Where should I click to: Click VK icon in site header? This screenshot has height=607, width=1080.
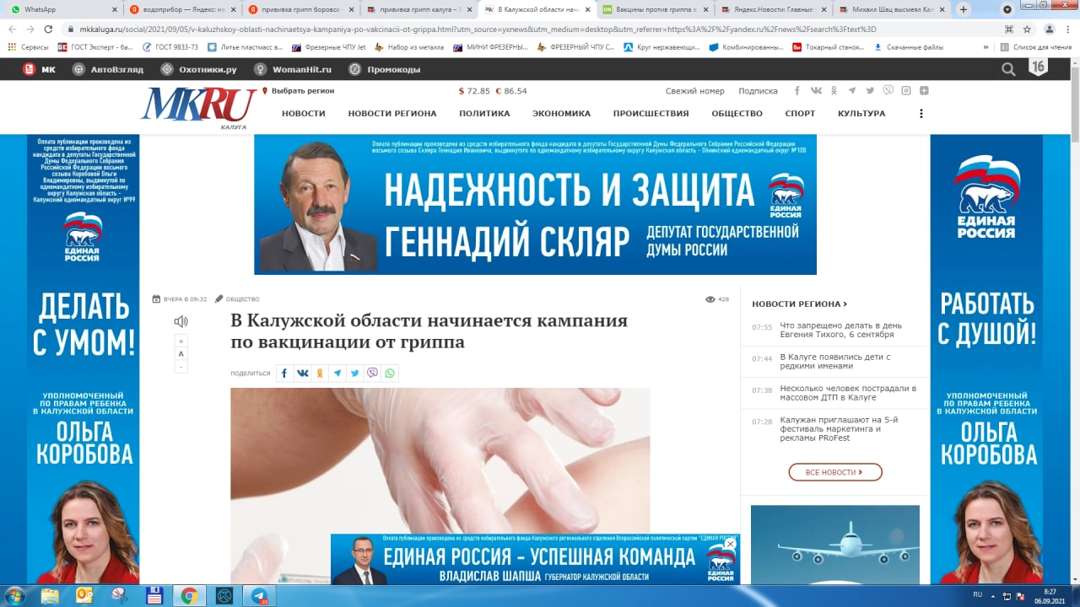coord(816,90)
